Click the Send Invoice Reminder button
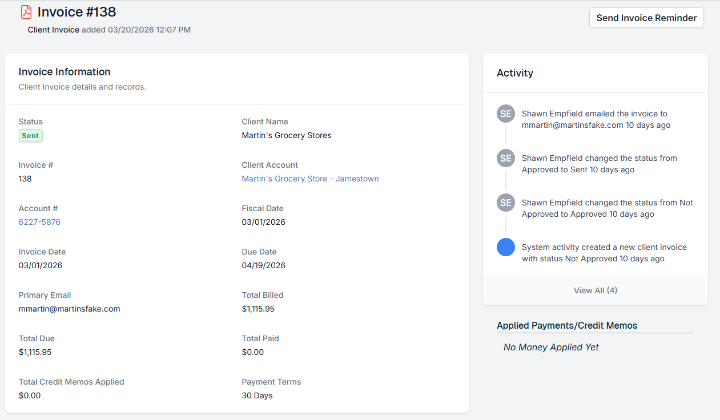The width and height of the screenshot is (720, 420). [x=646, y=18]
